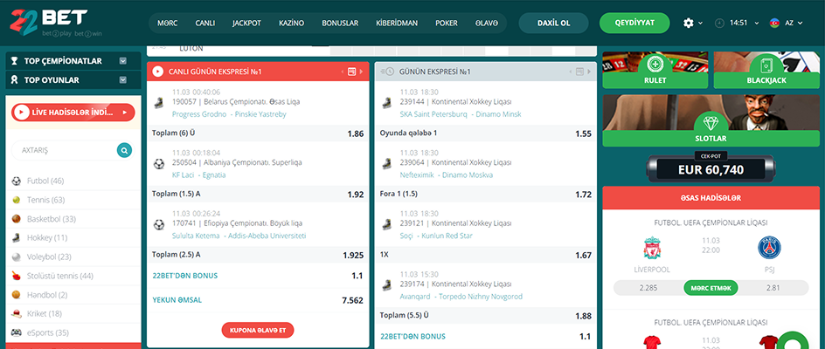Open the CANLI menu
Image resolution: width=825 pixels, height=349 pixels.
click(205, 24)
